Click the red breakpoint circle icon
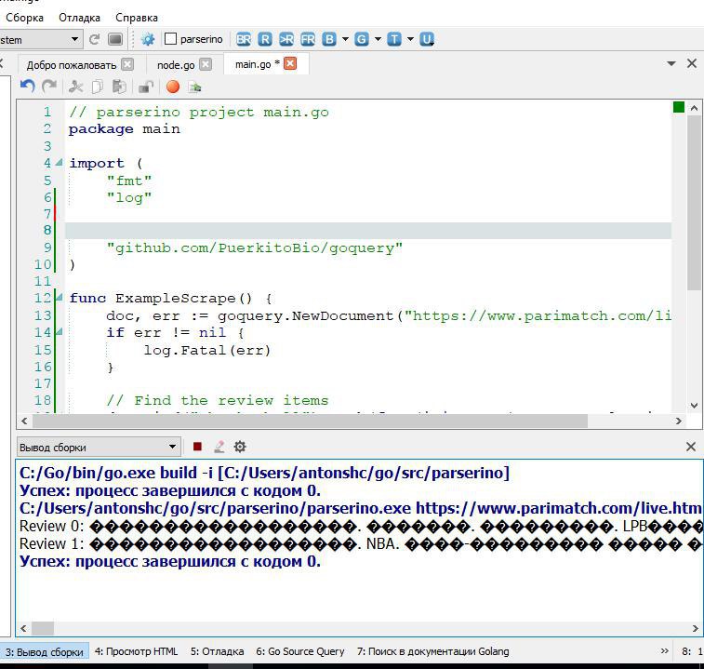 172,87
